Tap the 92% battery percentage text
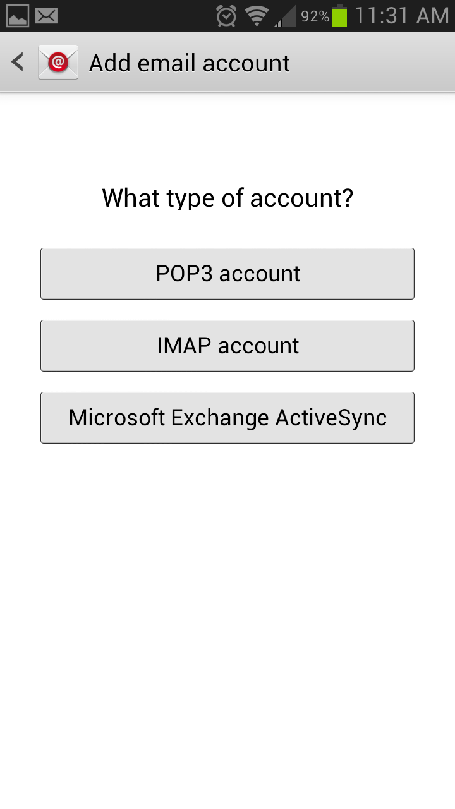 (315, 16)
